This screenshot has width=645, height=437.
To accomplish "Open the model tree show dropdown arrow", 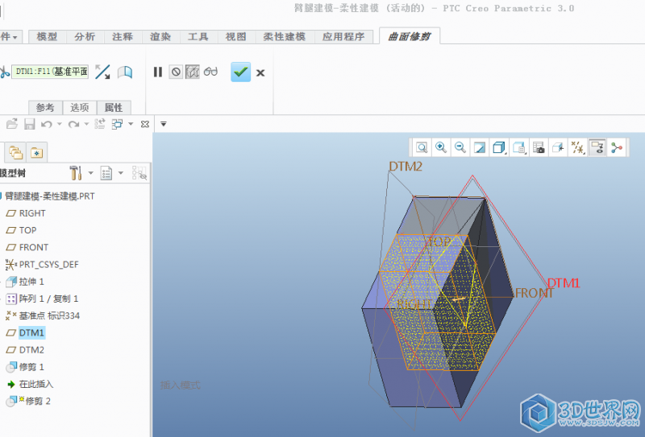I will [x=121, y=173].
